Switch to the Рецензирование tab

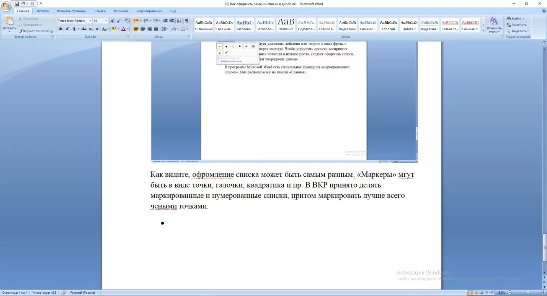point(149,11)
